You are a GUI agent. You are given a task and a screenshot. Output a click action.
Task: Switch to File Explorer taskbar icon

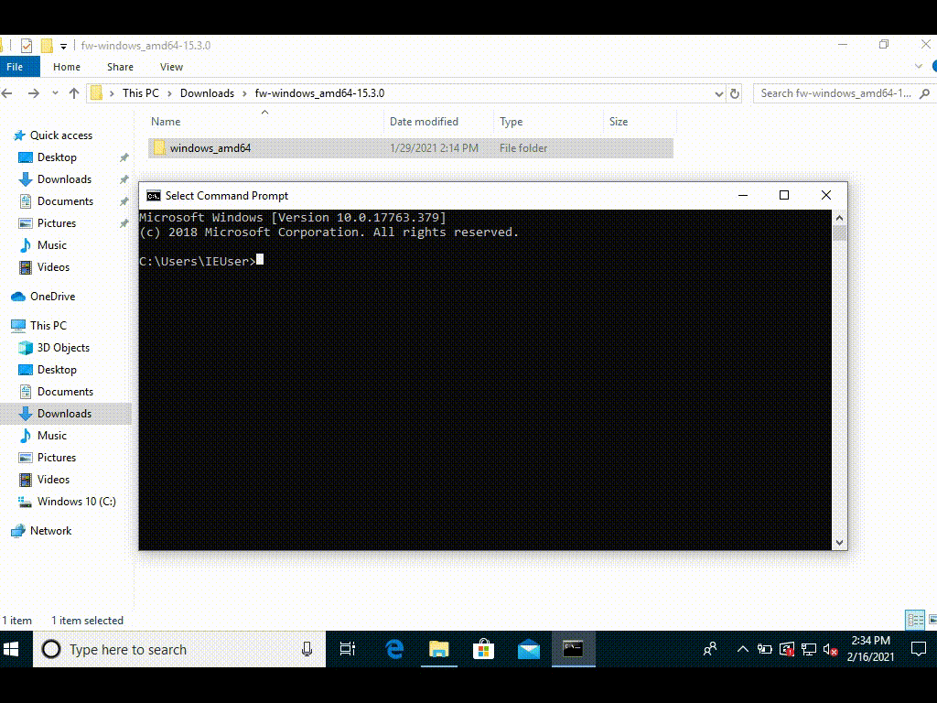[438, 649]
